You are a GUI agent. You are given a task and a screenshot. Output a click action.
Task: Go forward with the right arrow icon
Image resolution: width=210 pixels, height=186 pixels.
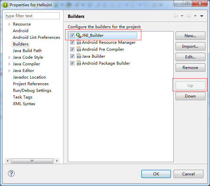pos(189,16)
